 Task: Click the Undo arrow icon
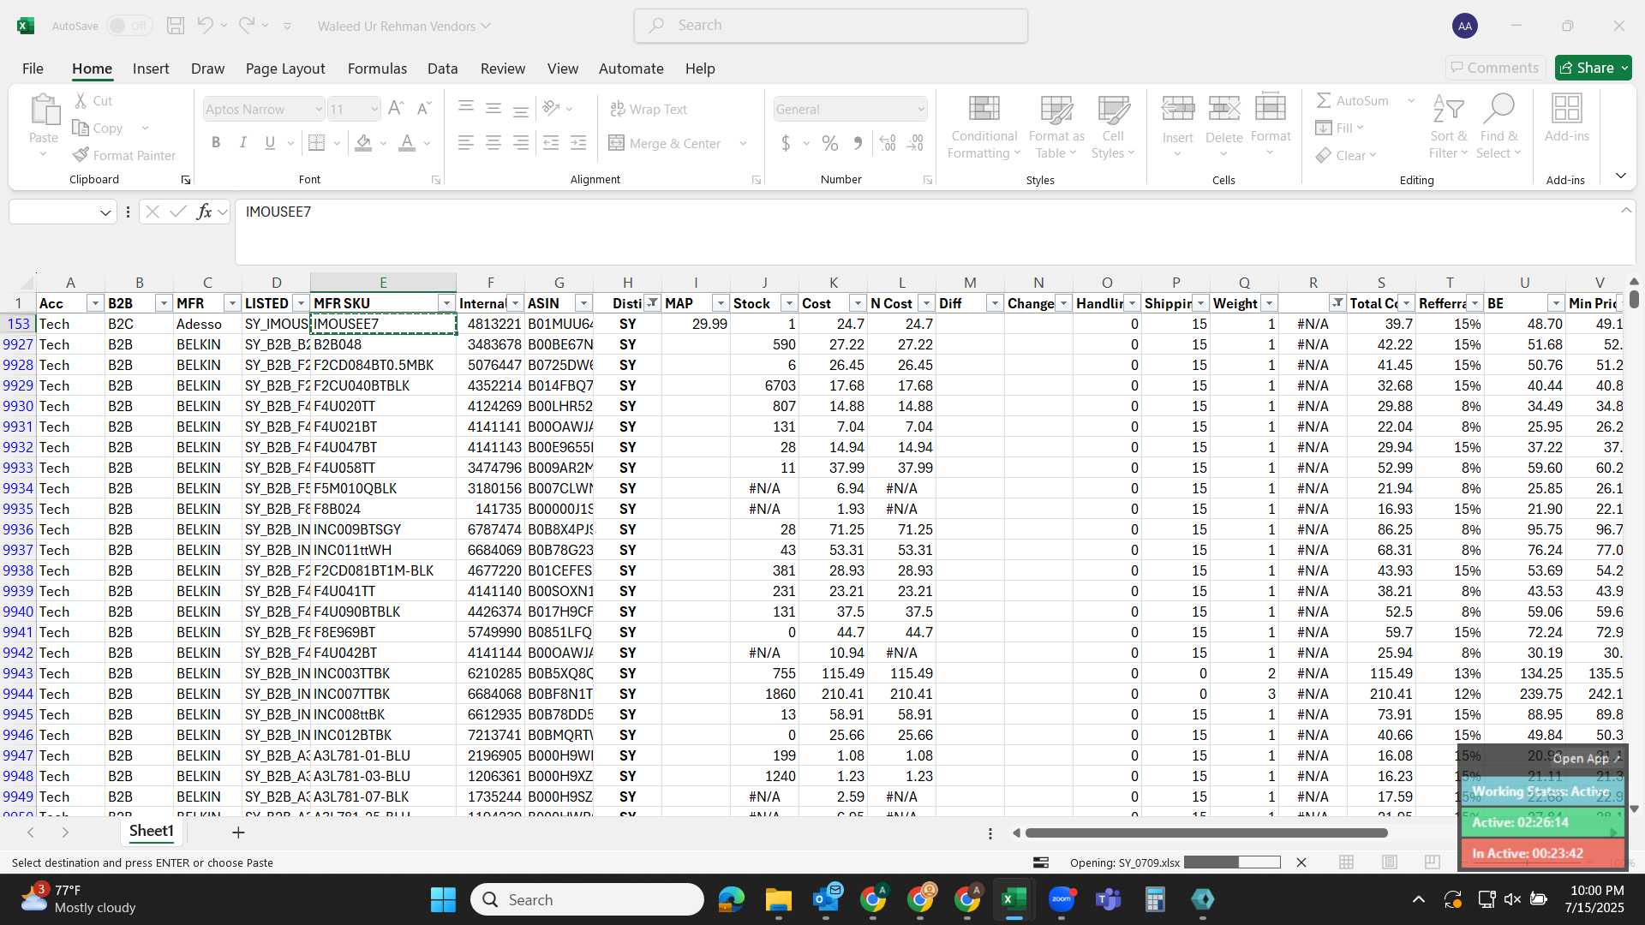(x=205, y=26)
